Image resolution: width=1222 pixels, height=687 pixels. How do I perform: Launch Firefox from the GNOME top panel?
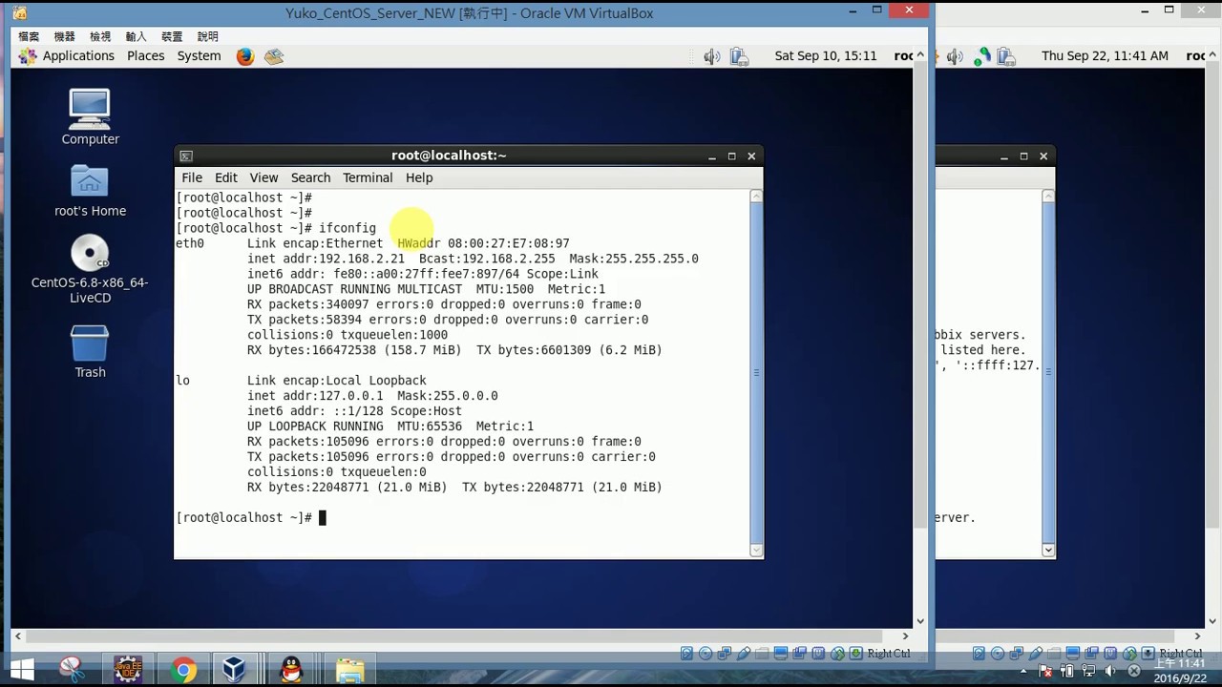tap(245, 56)
